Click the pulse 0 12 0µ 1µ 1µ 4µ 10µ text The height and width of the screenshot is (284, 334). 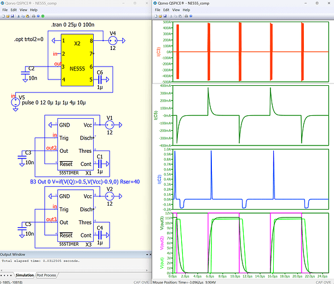53,102
